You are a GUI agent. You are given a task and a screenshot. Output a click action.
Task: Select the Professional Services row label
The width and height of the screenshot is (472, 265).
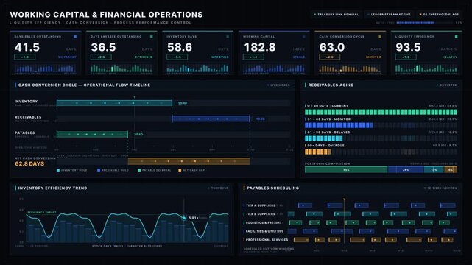pos(267,240)
